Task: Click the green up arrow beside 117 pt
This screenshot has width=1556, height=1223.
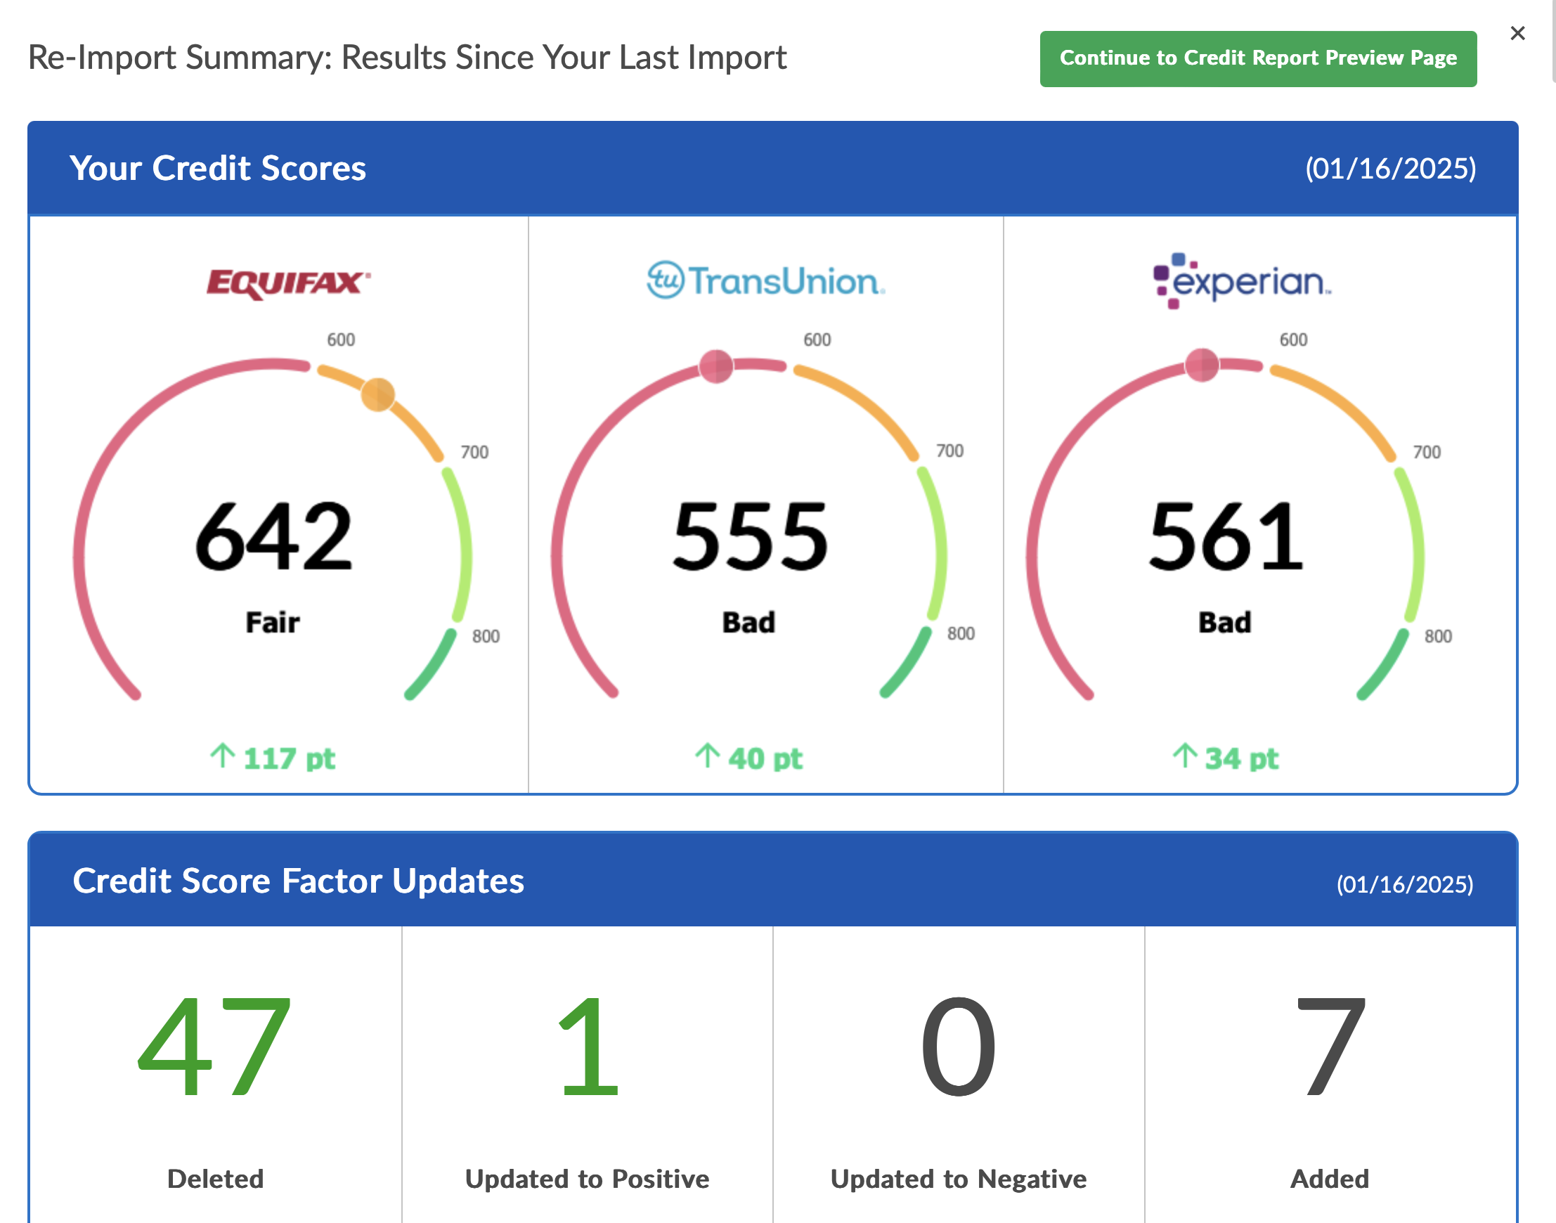Action: point(223,756)
